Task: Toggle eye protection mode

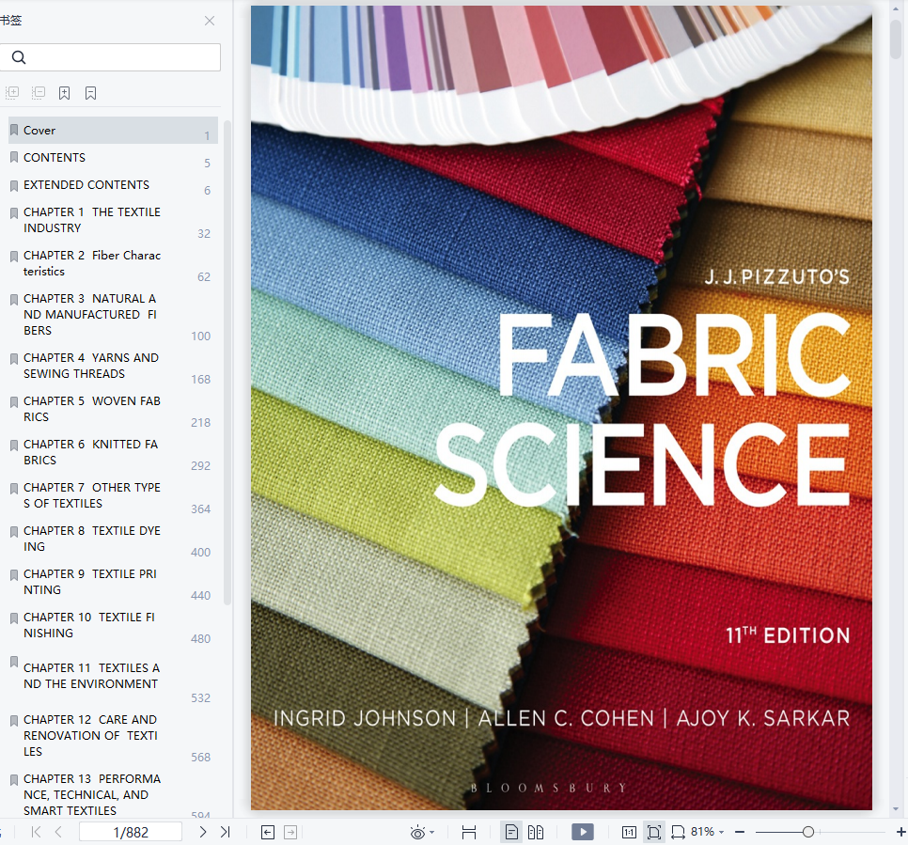Action: tap(417, 833)
